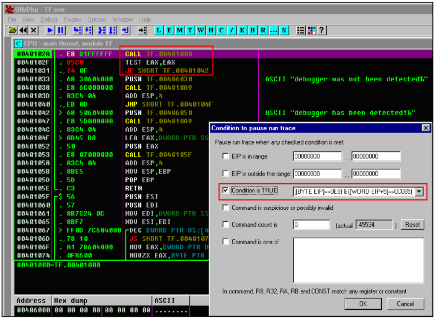This screenshot has width=435, height=319.
Task: Select row at address 00401033
Action: 223,79
